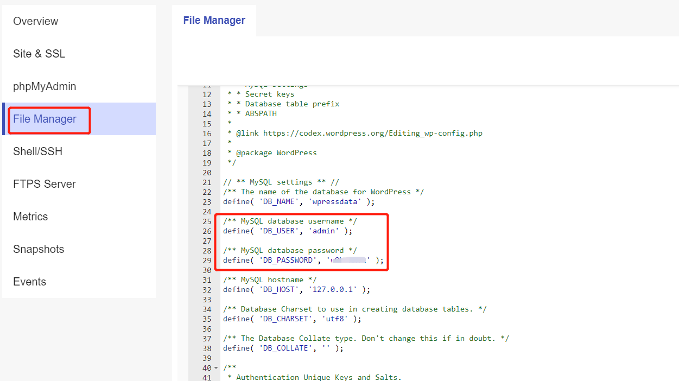This screenshot has height=381, width=679.
Task: Click the '* * ABSPATH' comment line
Action: pos(252,114)
